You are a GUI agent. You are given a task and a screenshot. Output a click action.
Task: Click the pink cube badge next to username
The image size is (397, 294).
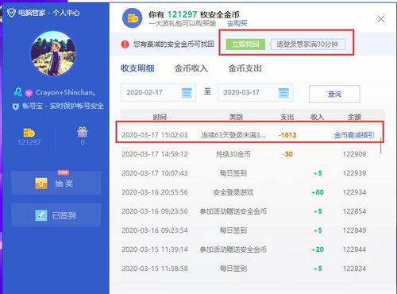[x=29, y=93]
